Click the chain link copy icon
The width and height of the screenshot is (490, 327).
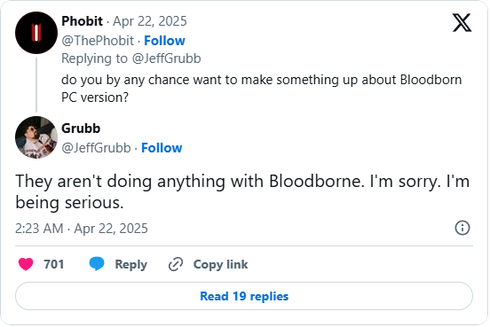coord(176,265)
